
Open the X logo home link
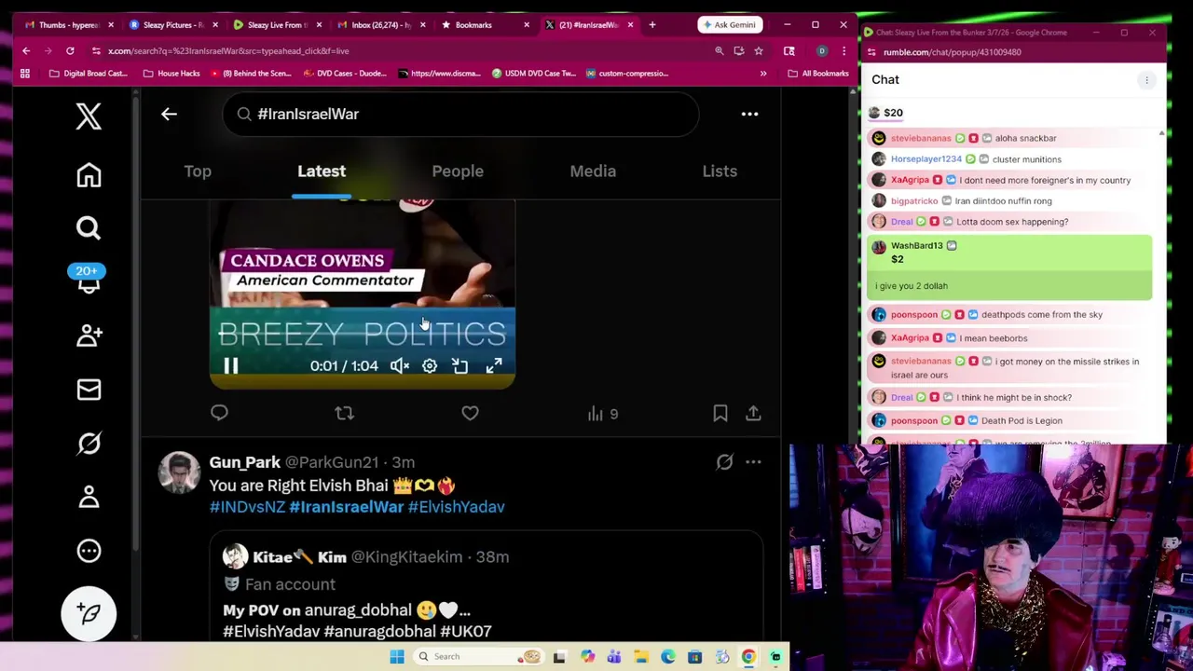89,116
